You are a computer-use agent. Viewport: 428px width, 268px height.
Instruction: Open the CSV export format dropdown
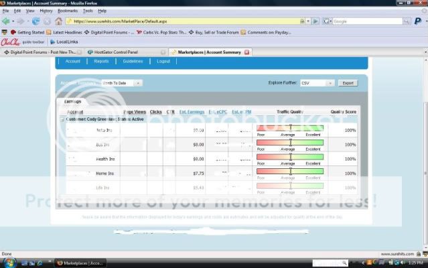pyautogui.click(x=317, y=83)
